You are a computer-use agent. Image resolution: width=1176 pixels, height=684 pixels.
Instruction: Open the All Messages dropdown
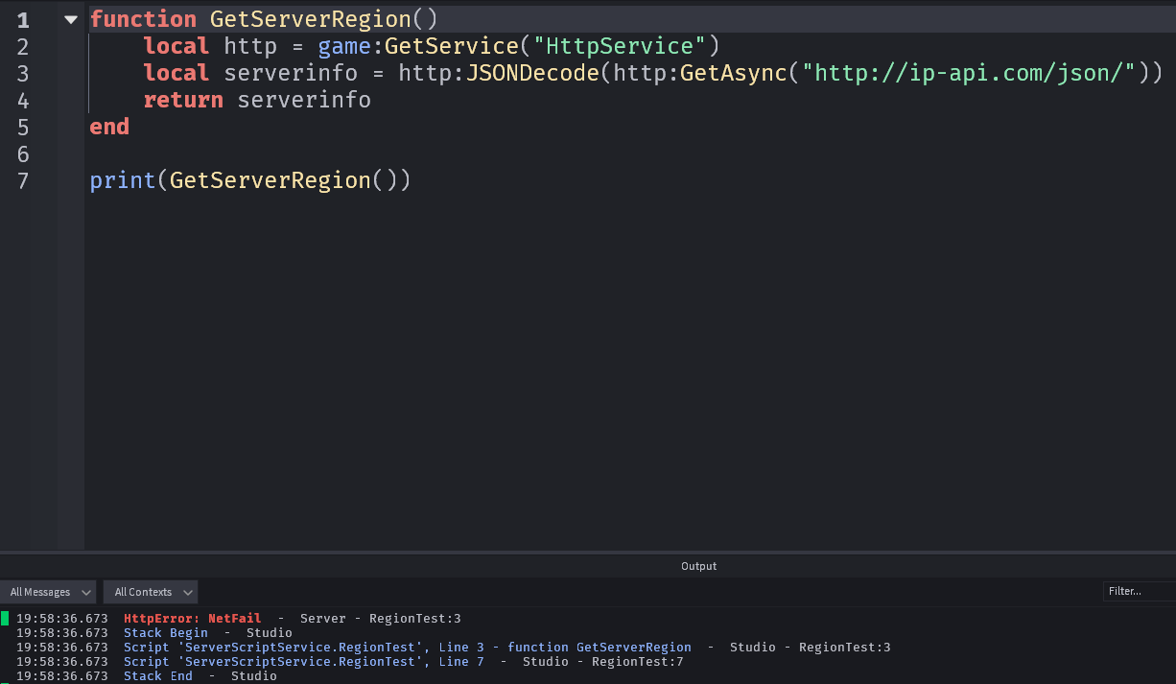(x=48, y=592)
